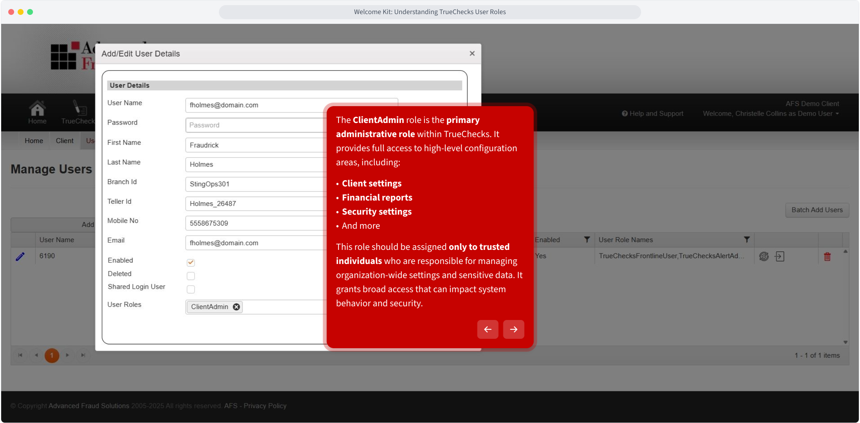Go to next page of grid

67,355
